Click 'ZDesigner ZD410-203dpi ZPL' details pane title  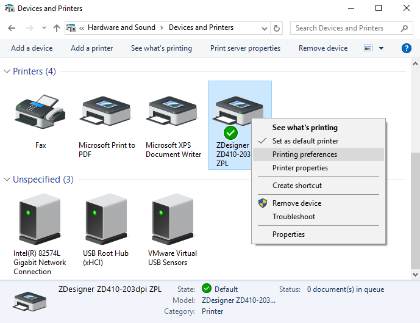(x=110, y=289)
